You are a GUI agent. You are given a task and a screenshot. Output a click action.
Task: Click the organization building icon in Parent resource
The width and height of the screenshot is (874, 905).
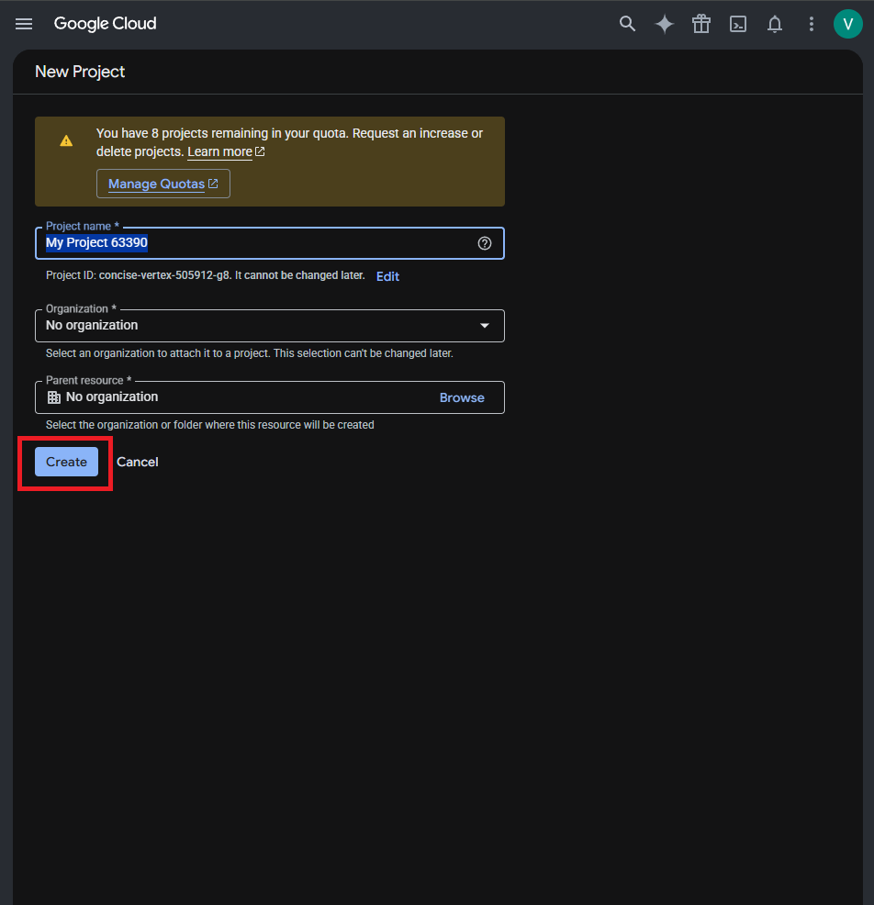click(x=53, y=397)
